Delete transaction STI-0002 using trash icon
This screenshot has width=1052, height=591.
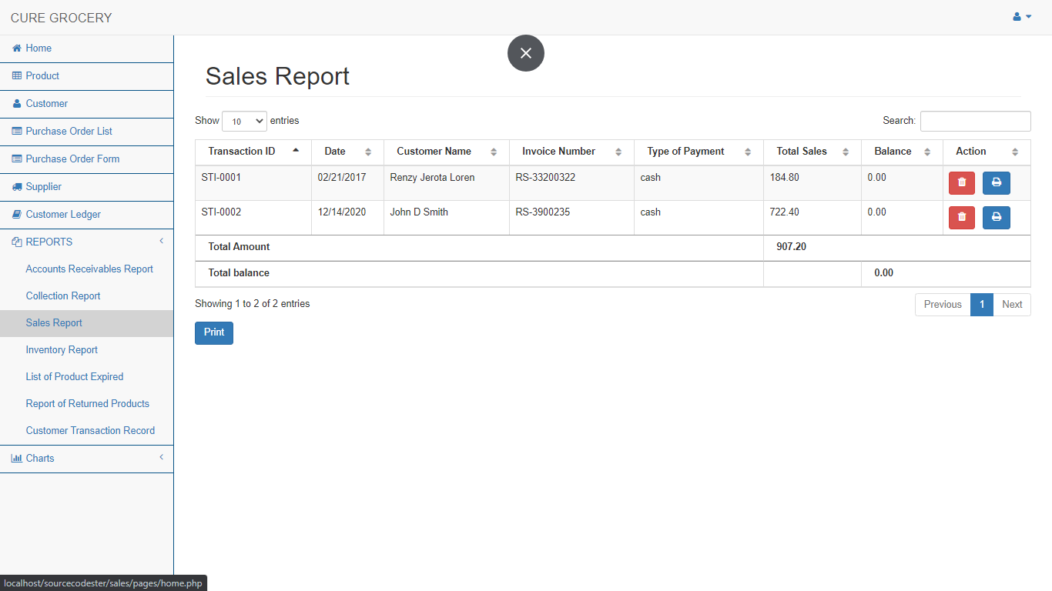pos(961,218)
